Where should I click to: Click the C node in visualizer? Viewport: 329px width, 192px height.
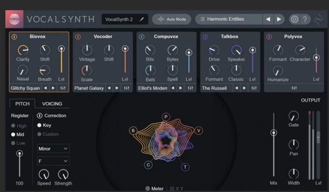click(148, 165)
